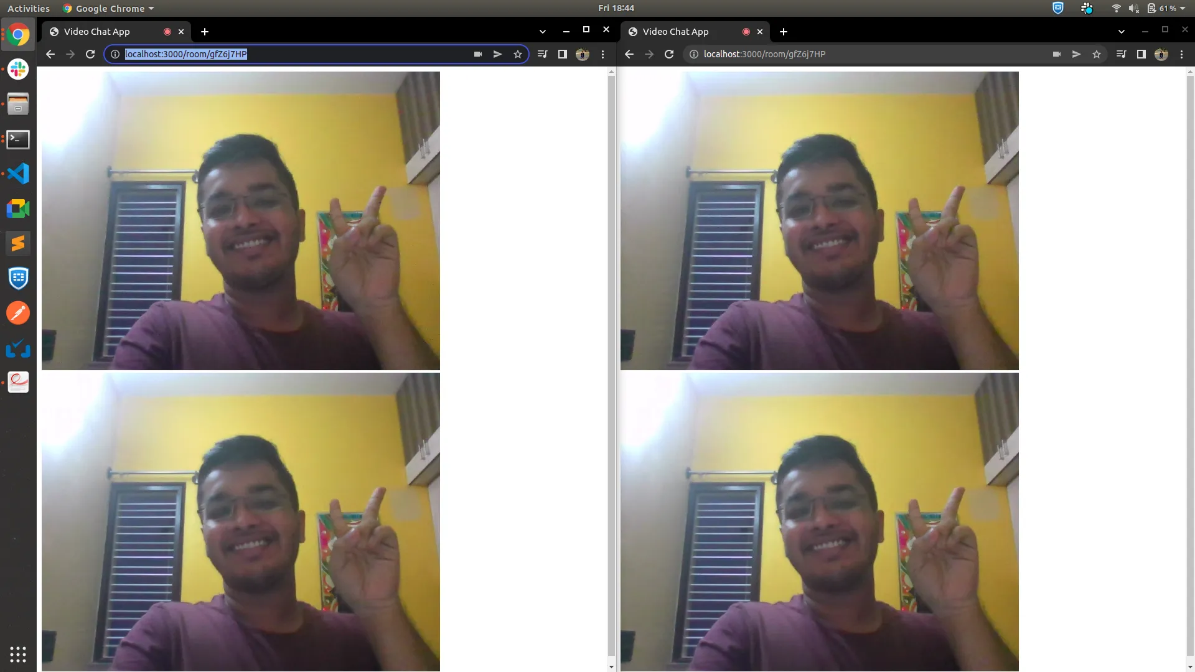Screen dimensions: 1195x672
Task: Open Files manager in the dock
Action: [x=18, y=104]
